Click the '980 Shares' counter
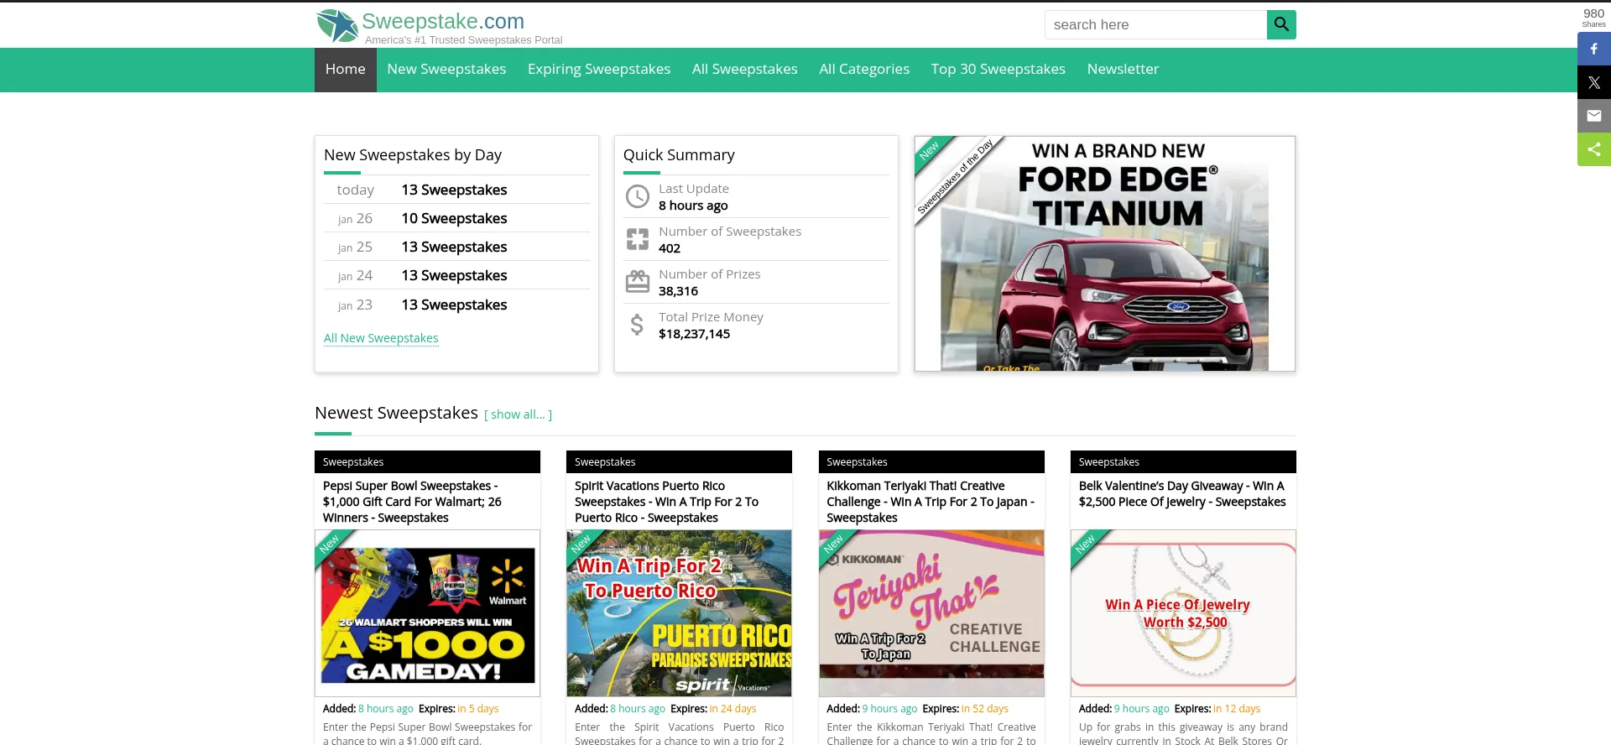Viewport: 1611px width, 745px height. pyautogui.click(x=1593, y=18)
